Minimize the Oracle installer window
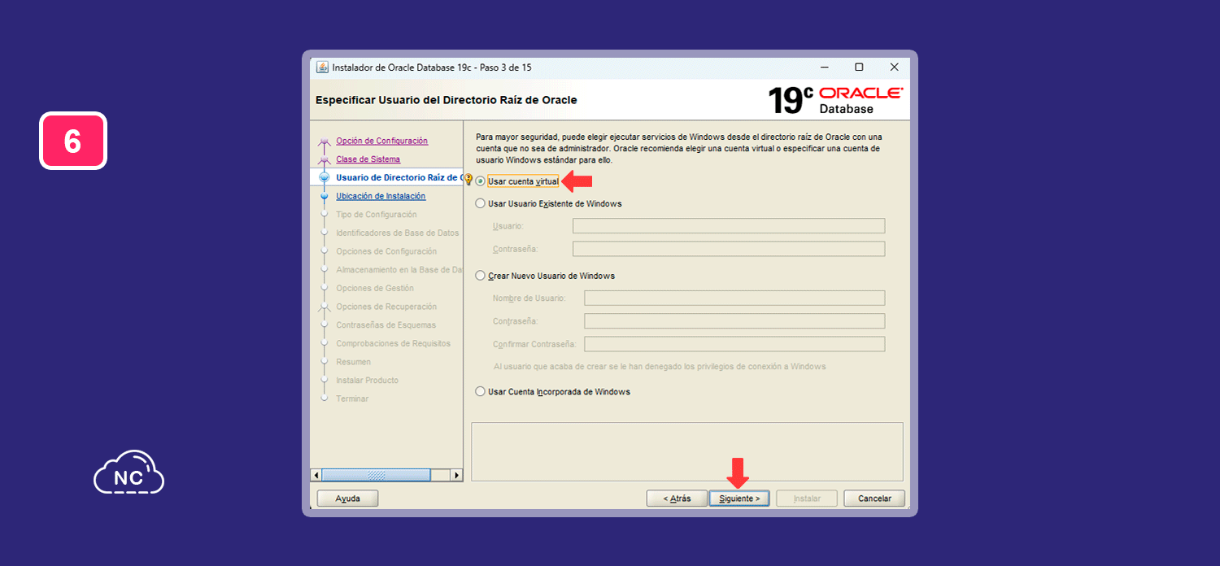 tap(825, 67)
